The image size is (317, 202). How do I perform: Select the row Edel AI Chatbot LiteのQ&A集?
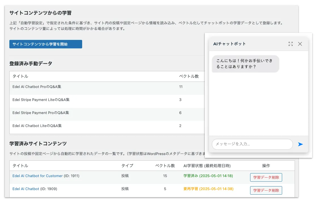(x=107, y=127)
